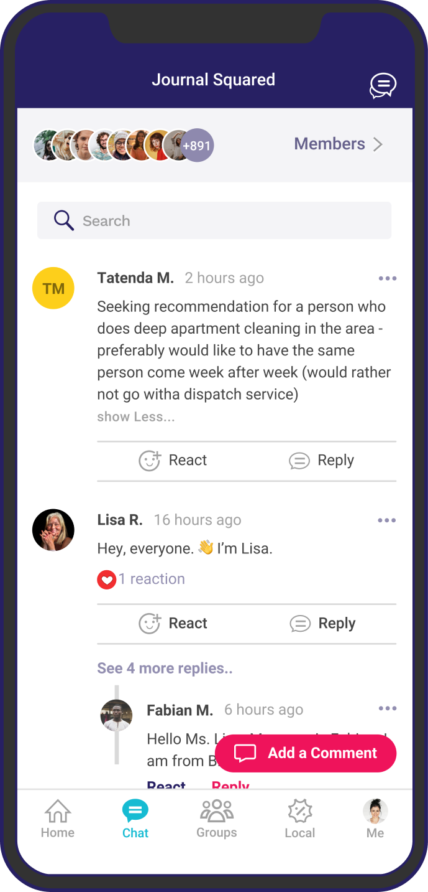
Task: Tap the heart reaction icon on Lisa's post
Action: pos(107,580)
